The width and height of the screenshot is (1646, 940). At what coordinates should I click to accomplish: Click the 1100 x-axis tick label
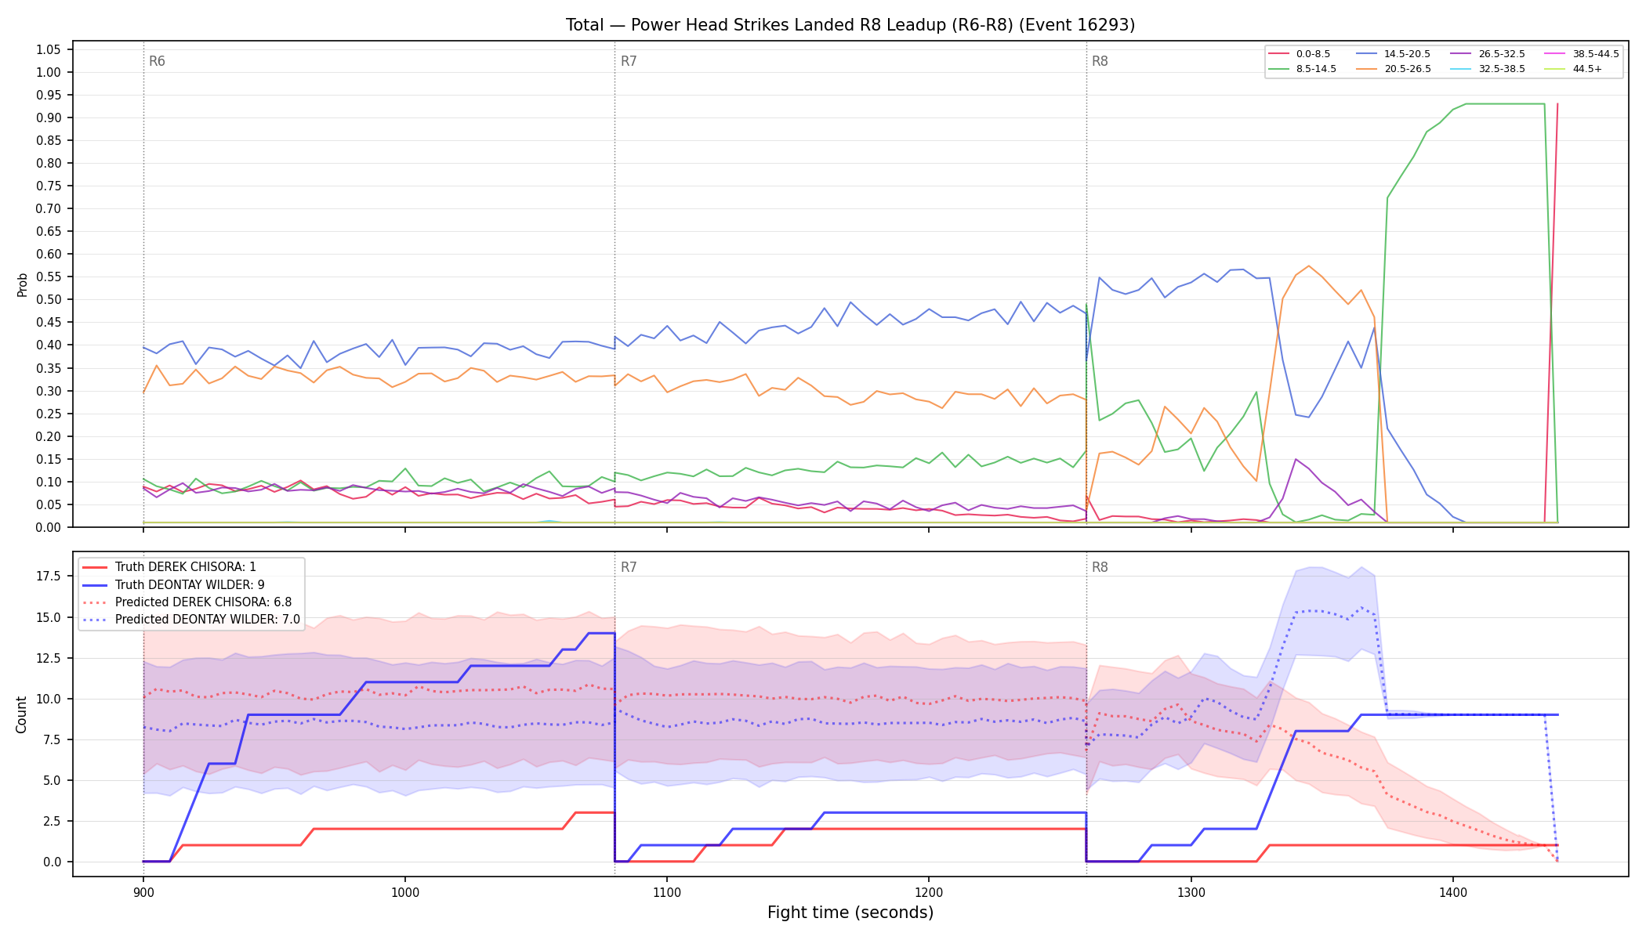coord(667,891)
